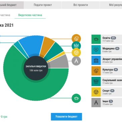Click the green graduation cap icon under the chart
The width and height of the screenshot is (122, 122).
[x=76, y=98]
